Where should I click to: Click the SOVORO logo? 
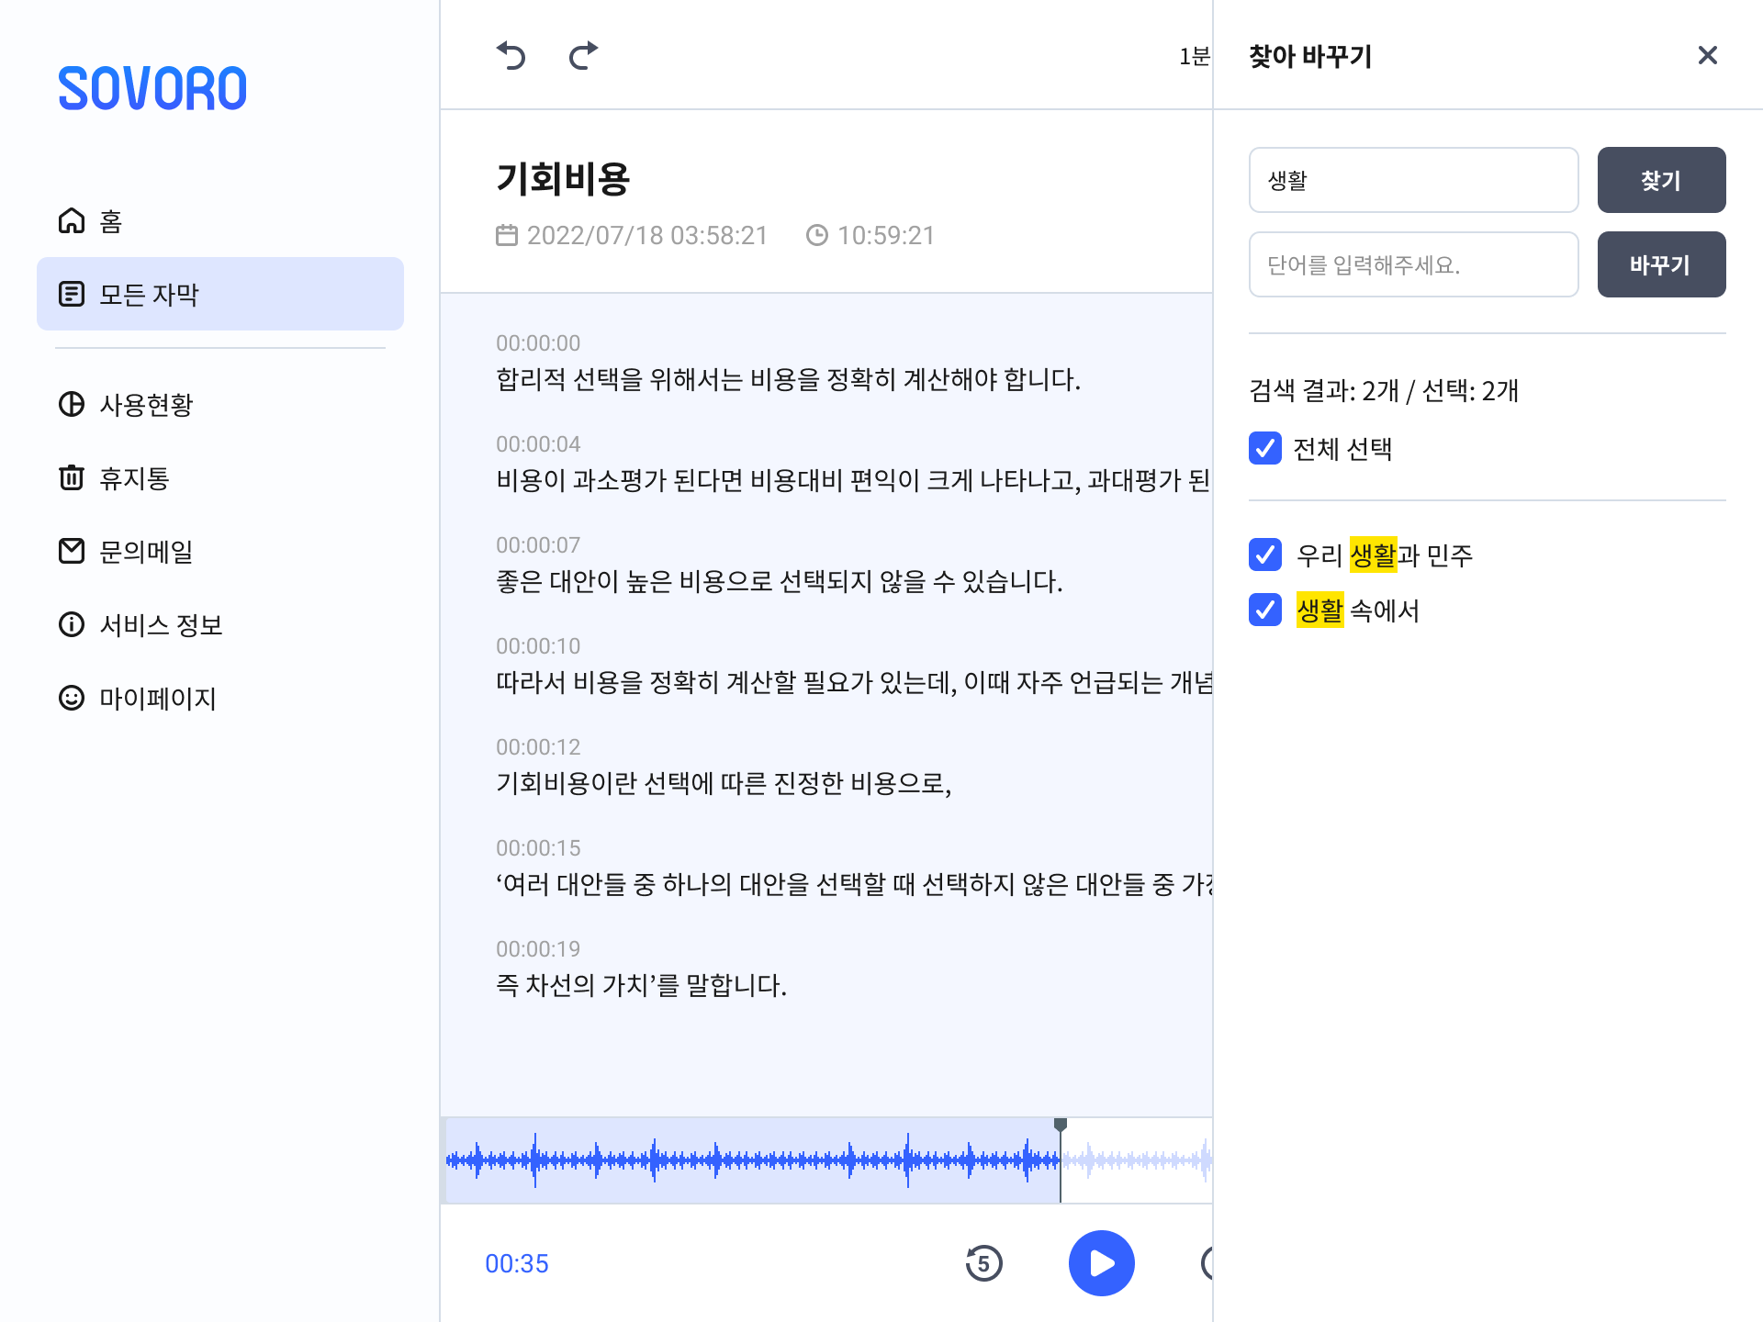[x=152, y=89]
